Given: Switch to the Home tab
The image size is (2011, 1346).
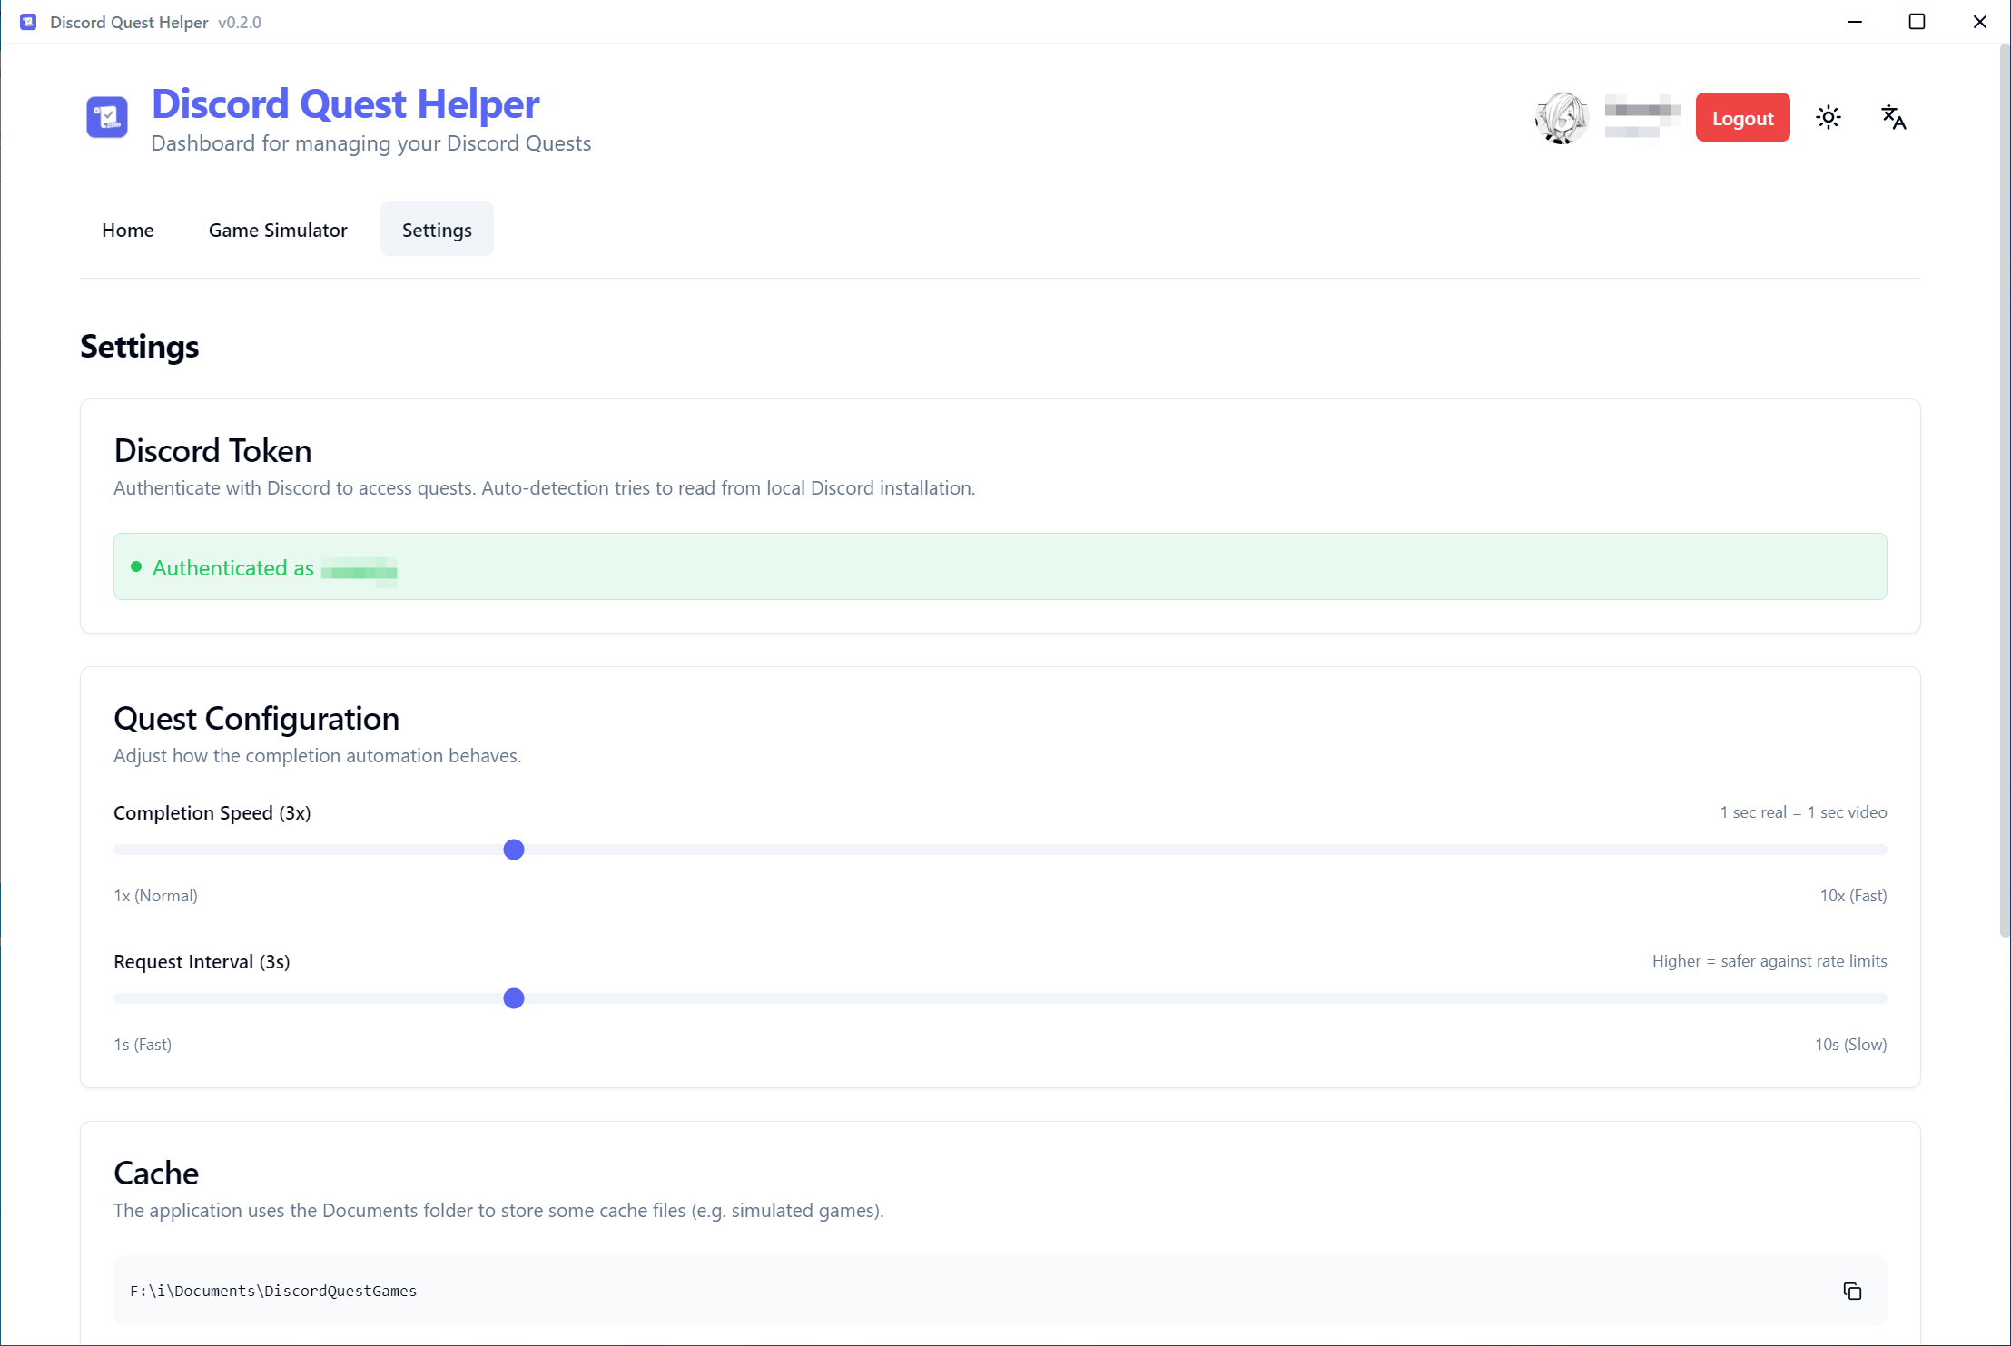Looking at the screenshot, I should (127, 230).
